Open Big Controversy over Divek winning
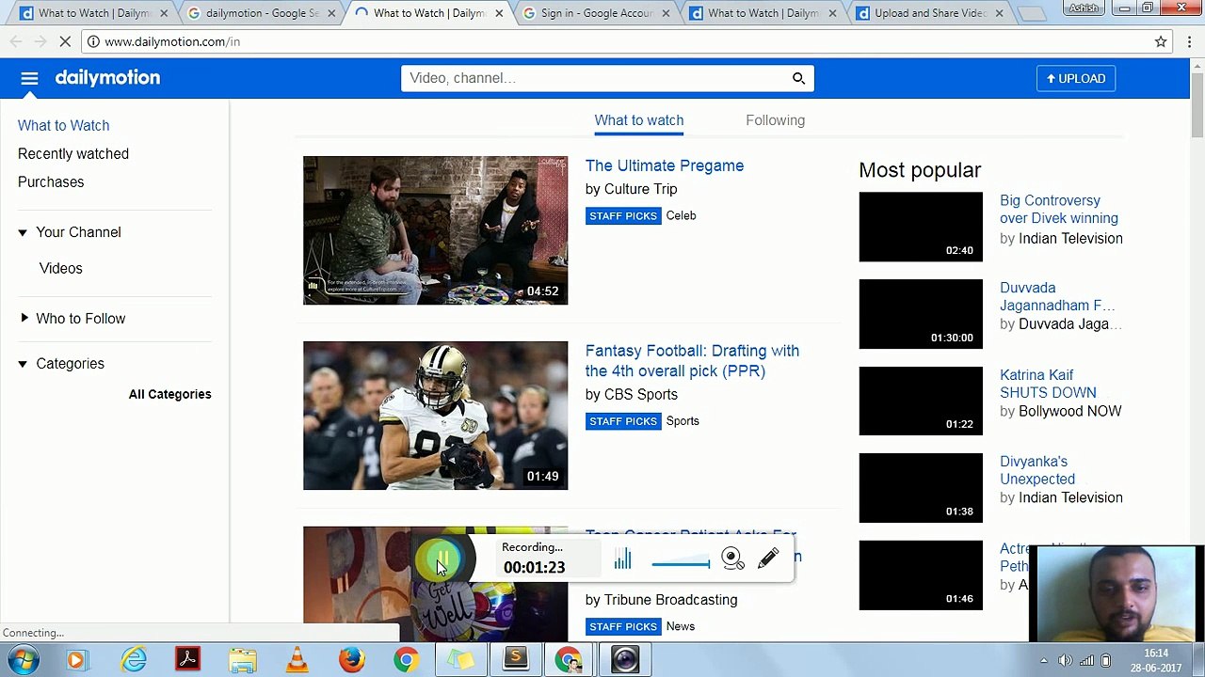 (1059, 210)
